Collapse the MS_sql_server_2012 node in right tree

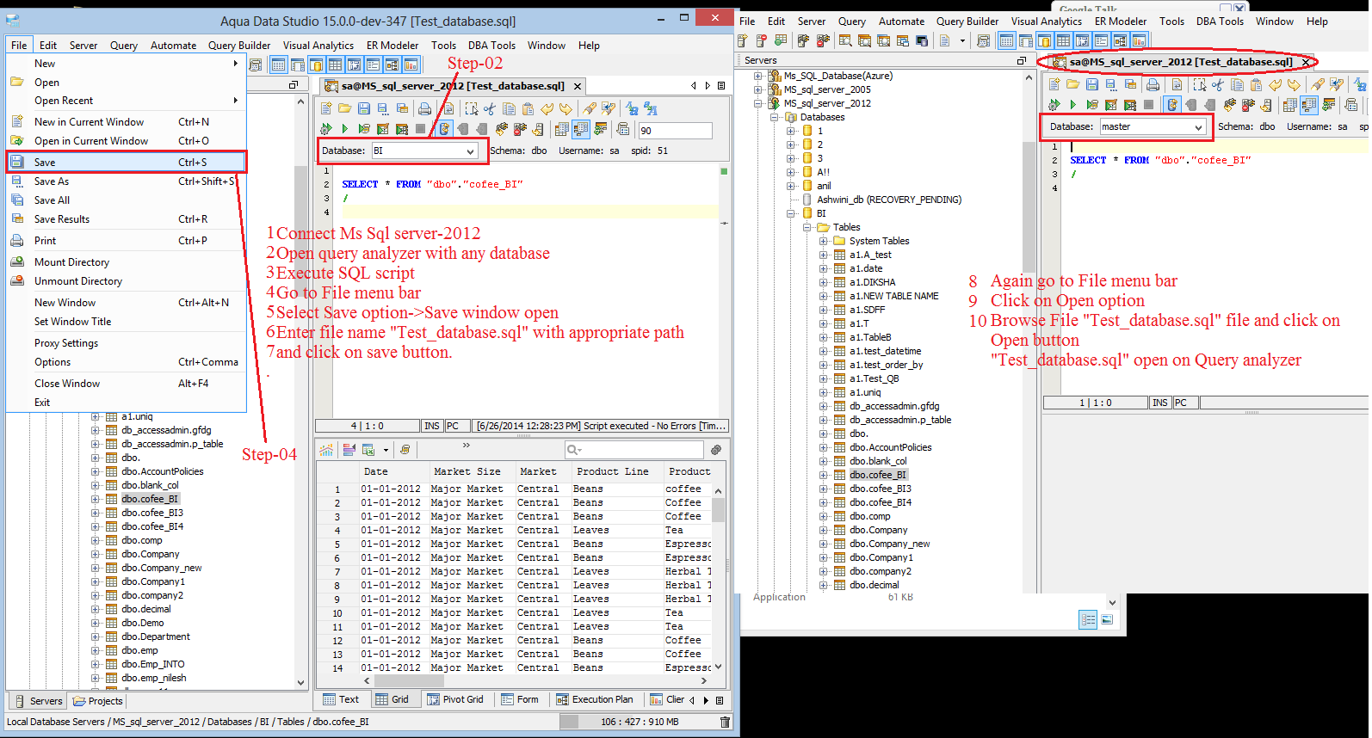(758, 103)
